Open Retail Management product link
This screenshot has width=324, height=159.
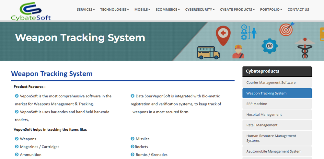tap(277, 125)
